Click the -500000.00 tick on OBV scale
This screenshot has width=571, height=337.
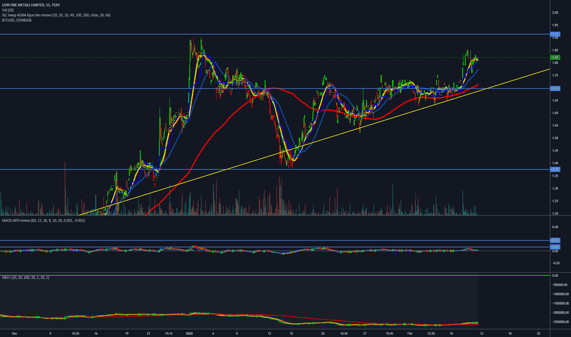(x=560, y=285)
